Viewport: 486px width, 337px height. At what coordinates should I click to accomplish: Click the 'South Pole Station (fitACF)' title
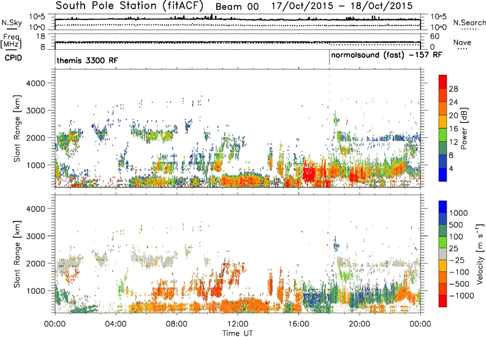coord(129,6)
